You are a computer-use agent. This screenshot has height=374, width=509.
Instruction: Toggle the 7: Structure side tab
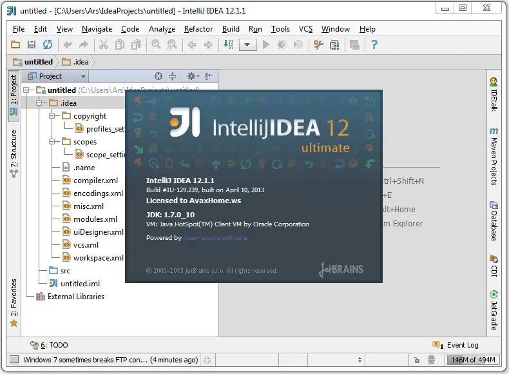pos(14,153)
